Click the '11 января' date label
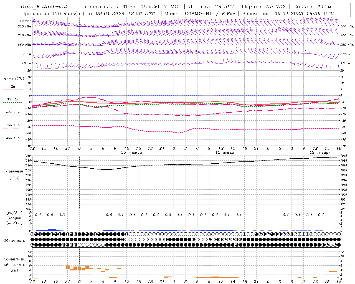355x284 pixels. (x=226, y=153)
